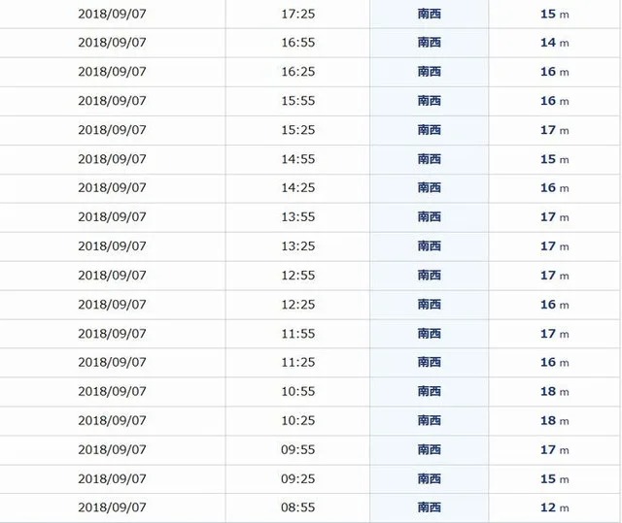622x523 pixels.
Task: Click the 南西 direction at 16:25
Action: 430,72
